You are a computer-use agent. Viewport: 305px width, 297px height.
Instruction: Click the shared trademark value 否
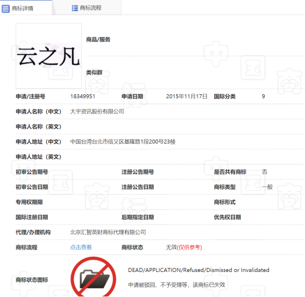coord(264,172)
